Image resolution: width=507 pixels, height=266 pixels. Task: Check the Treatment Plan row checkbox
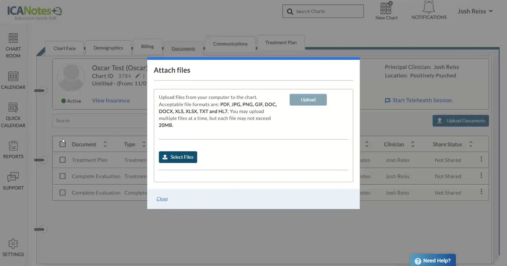tap(63, 160)
